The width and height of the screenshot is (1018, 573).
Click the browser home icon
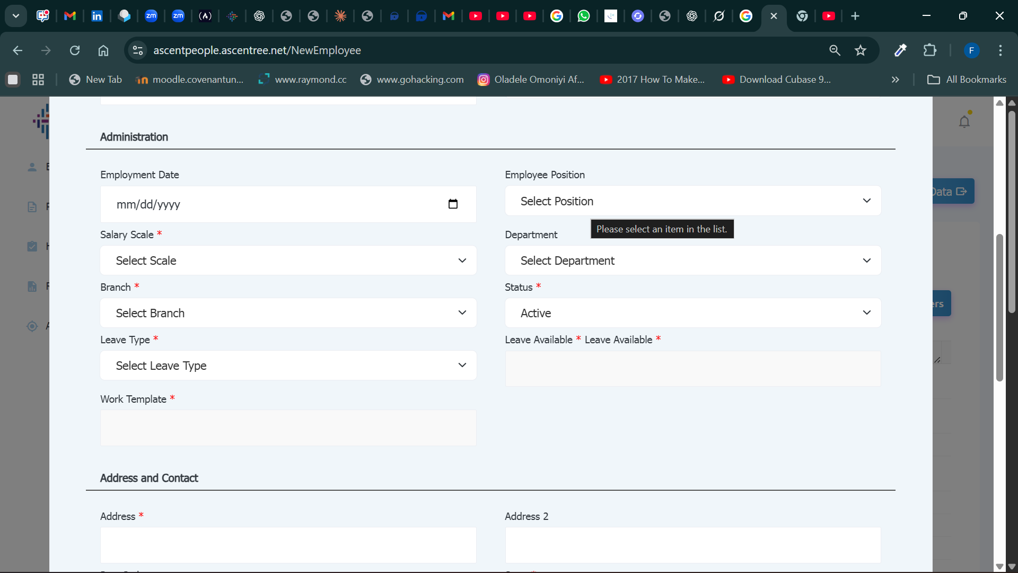103,50
